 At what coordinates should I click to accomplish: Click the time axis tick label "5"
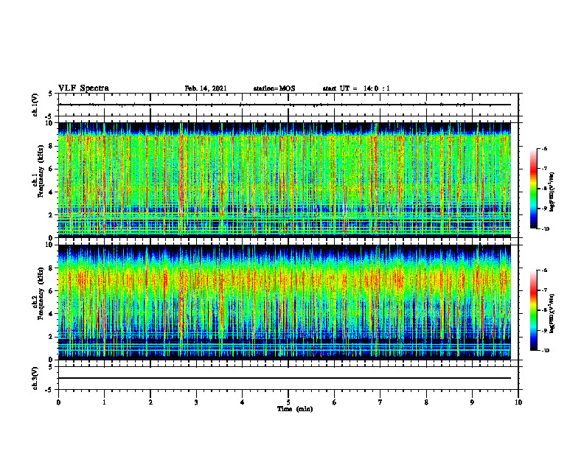pyautogui.click(x=288, y=402)
